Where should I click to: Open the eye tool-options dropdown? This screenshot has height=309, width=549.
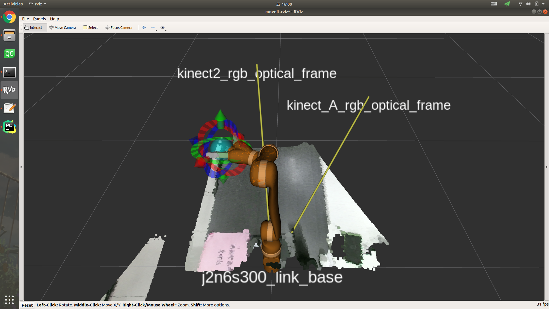tap(164, 28)
